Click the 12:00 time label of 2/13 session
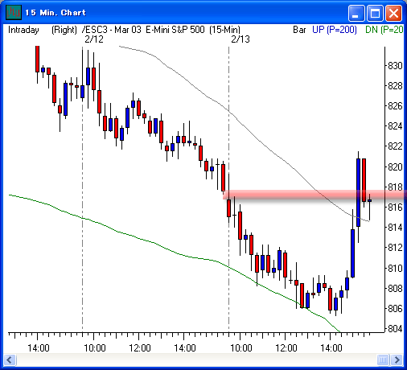 click(286, 348)
